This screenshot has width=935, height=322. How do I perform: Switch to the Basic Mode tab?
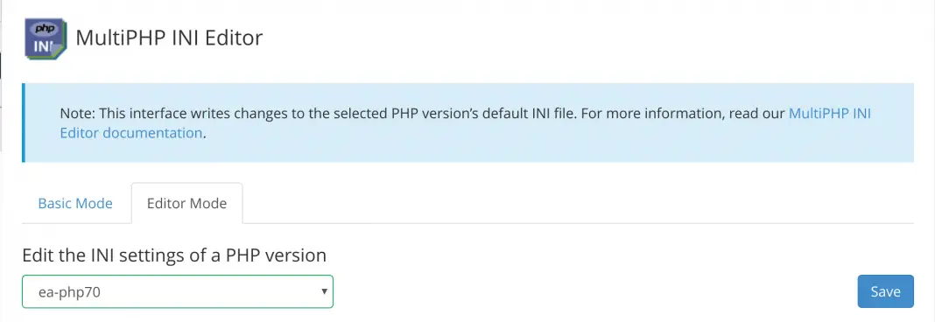(x=75, y=203)
